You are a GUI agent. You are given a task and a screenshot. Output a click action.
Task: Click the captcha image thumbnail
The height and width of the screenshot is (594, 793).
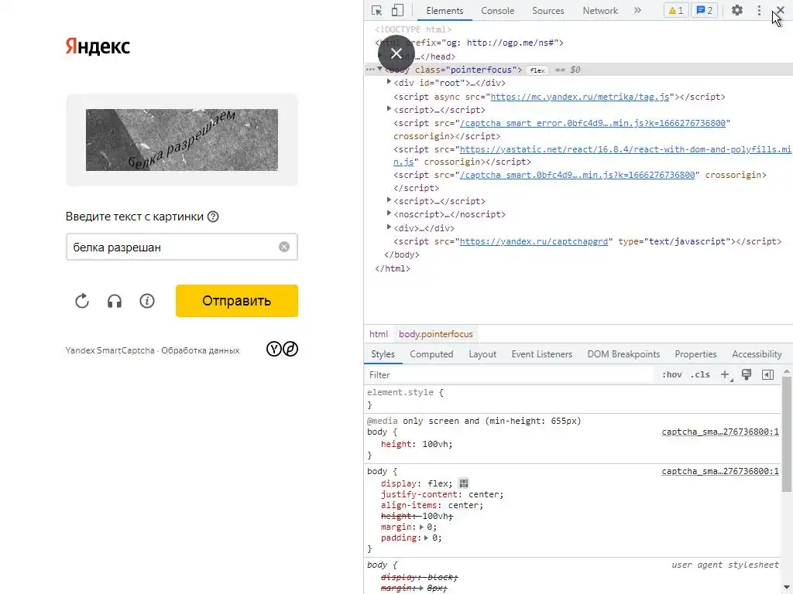181,140
